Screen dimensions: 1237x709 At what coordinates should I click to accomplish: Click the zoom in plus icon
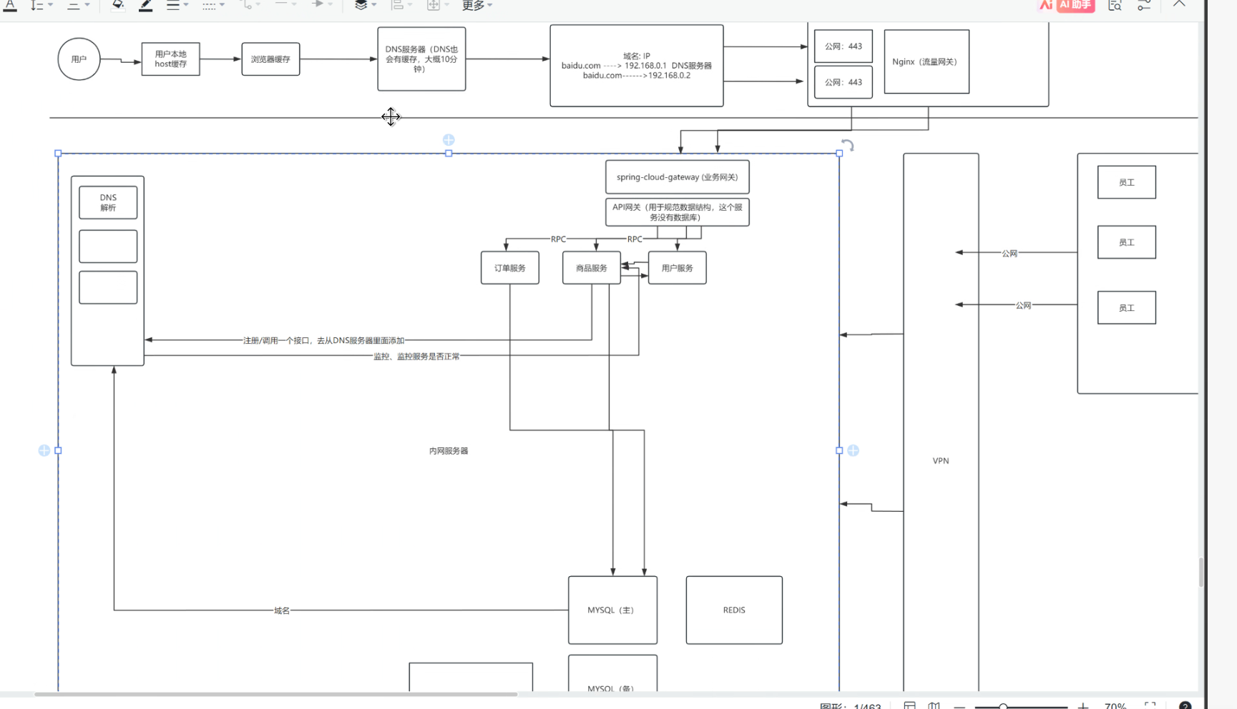1083,706
